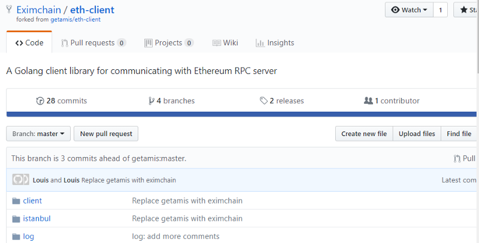This screenshot has width=479, height=243.
Task: Click the Louis avatar thumbnail
Action: click(21, 180)
